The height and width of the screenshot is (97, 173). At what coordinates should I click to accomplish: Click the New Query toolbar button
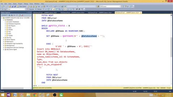22,6
